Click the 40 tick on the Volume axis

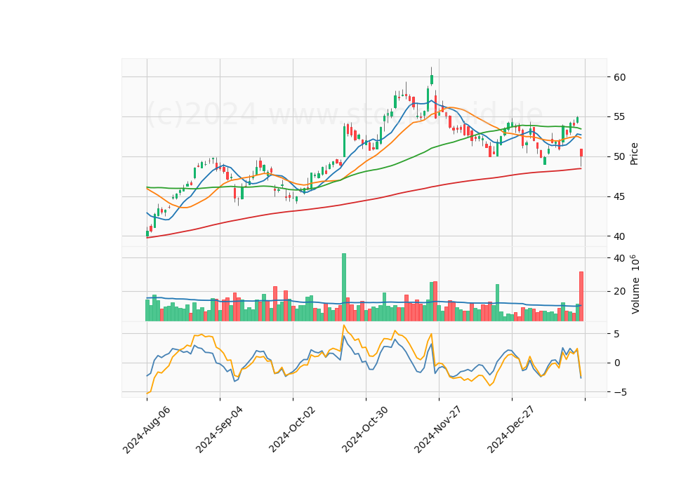point(619,258)
